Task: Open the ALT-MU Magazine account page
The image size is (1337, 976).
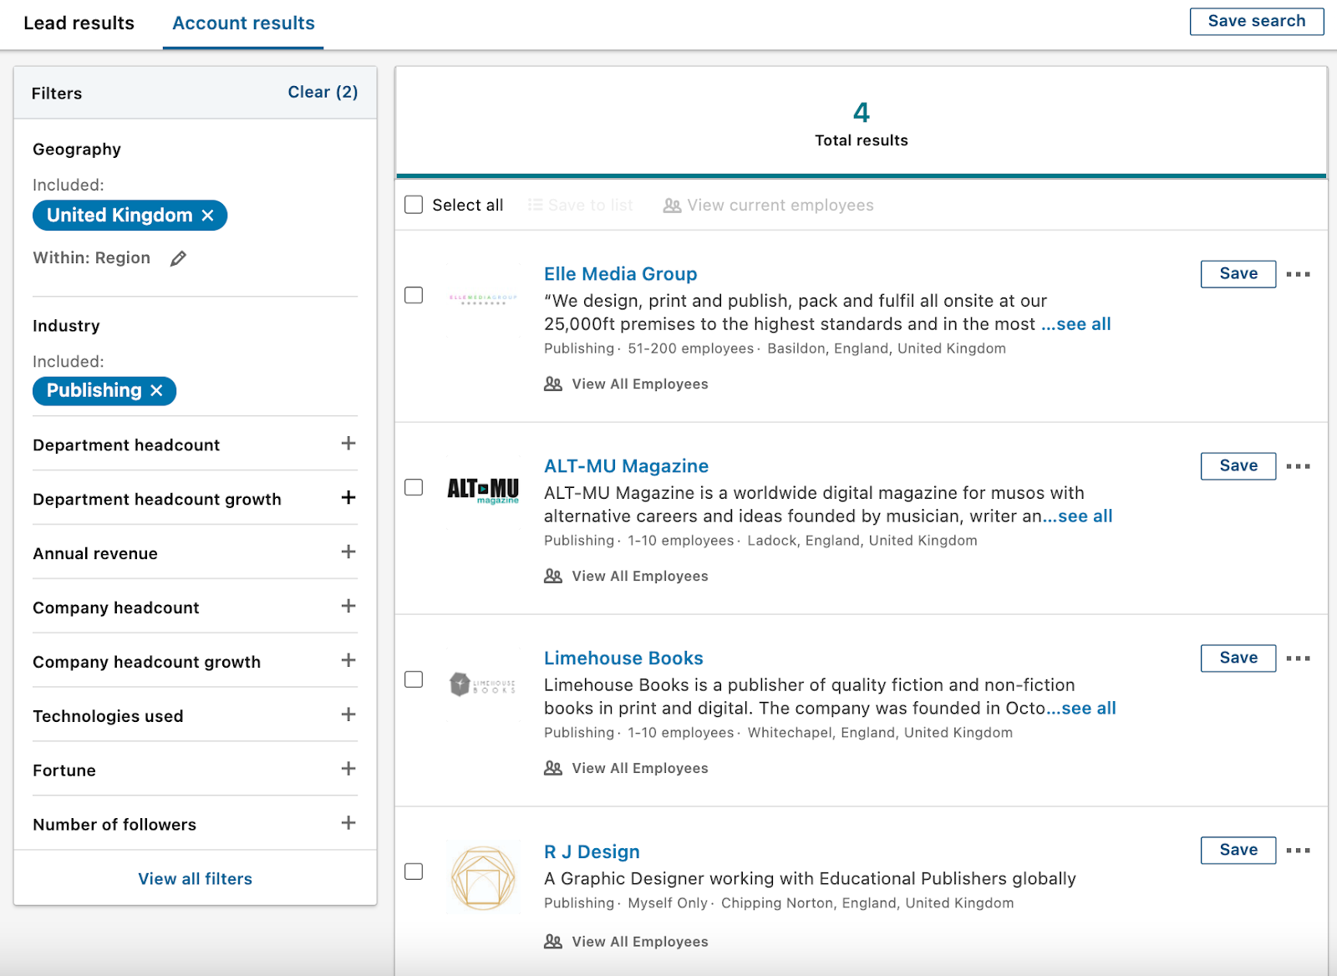Action: 626,466
